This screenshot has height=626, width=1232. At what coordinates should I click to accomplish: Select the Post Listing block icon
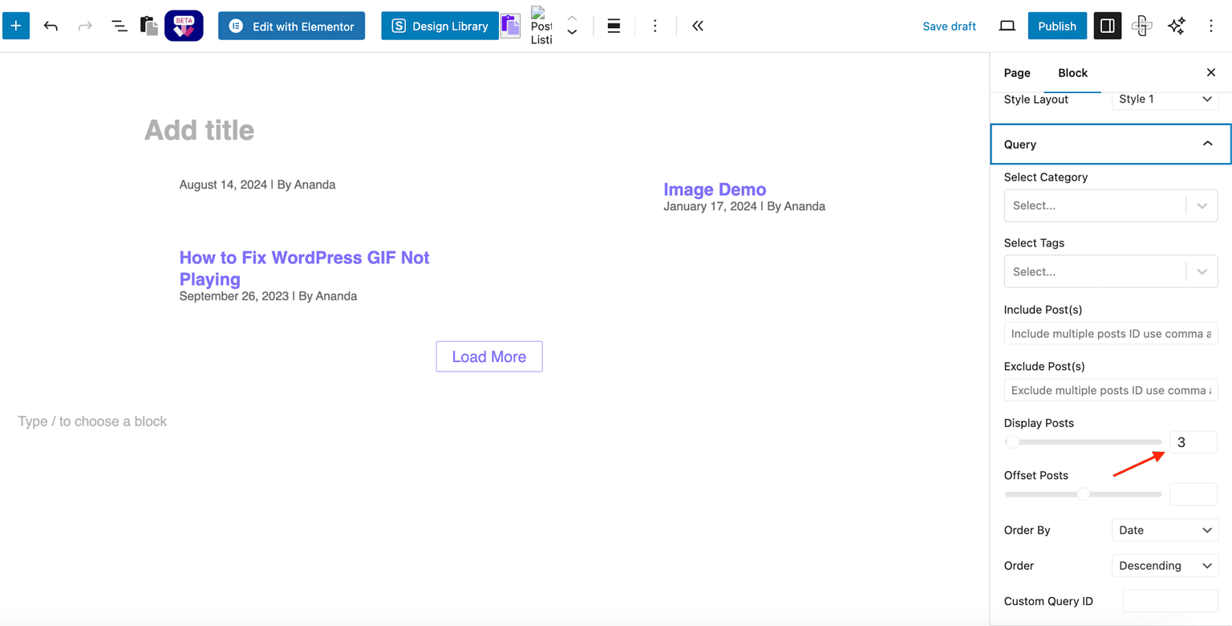pyautogui.click(x=541, y=26)
